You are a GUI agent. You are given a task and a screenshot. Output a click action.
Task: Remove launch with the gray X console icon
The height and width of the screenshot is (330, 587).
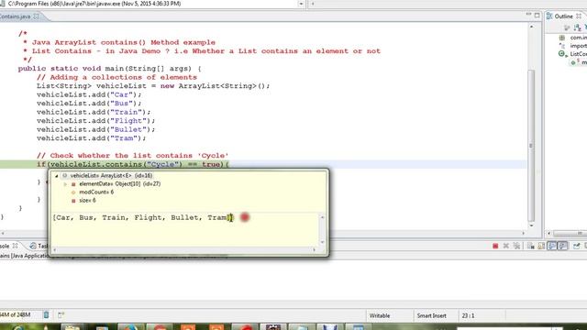click(506, 246)
